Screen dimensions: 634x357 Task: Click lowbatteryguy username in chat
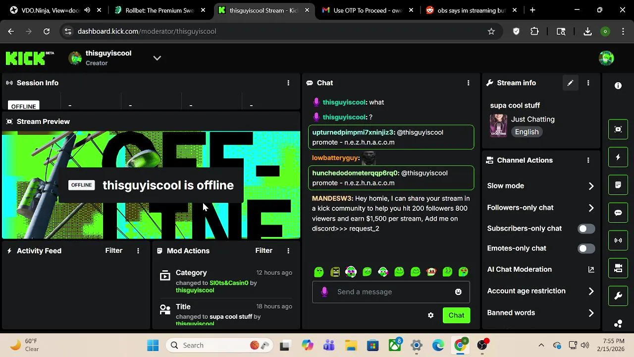point(335,158)
